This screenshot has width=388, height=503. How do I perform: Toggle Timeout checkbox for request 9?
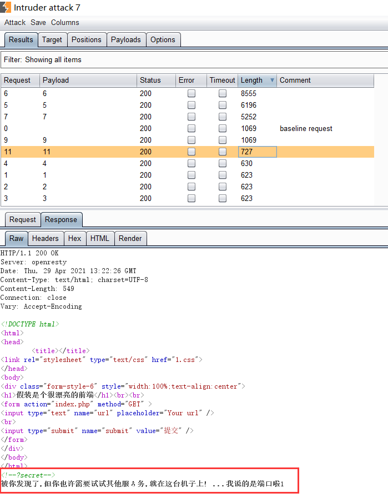click(x=223, y=140)
